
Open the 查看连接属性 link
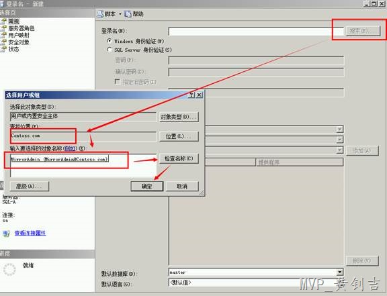point(30,233)
